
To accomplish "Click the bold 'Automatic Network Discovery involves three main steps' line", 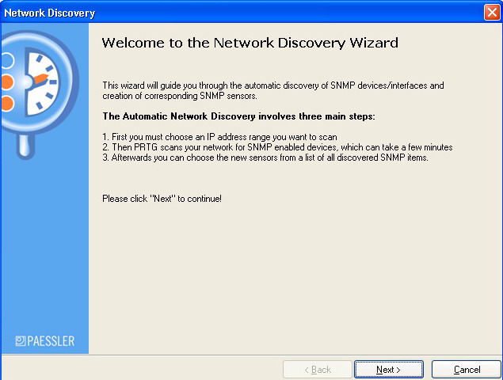I will [x=238, y=116].
